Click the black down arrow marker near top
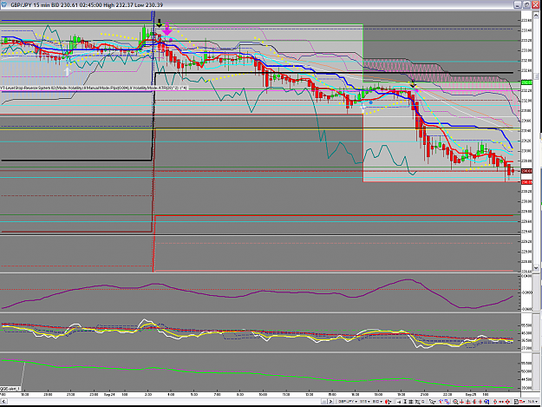The height and width of the screenshot is (407, 542). 159,23
